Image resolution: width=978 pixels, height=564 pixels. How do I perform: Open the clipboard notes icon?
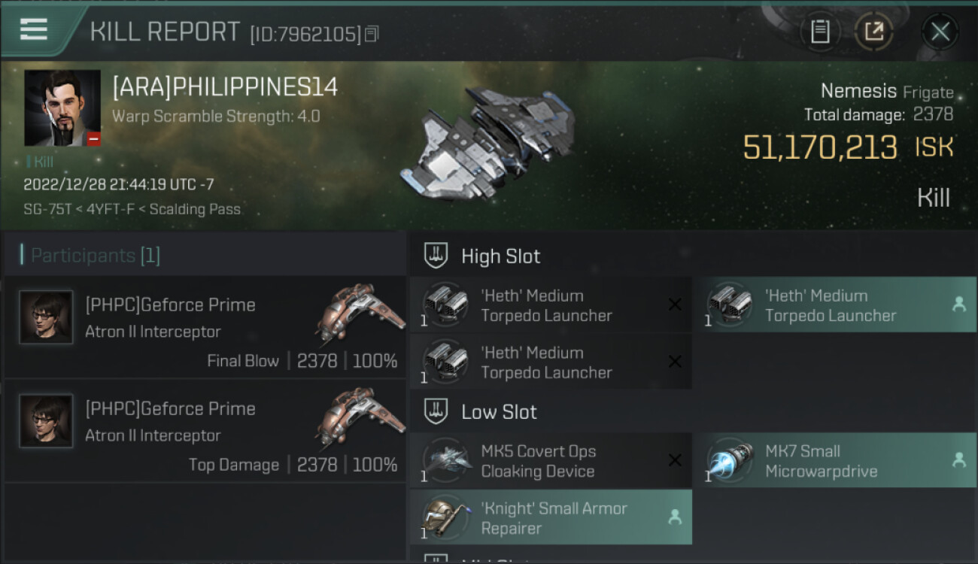click(820, 32)
